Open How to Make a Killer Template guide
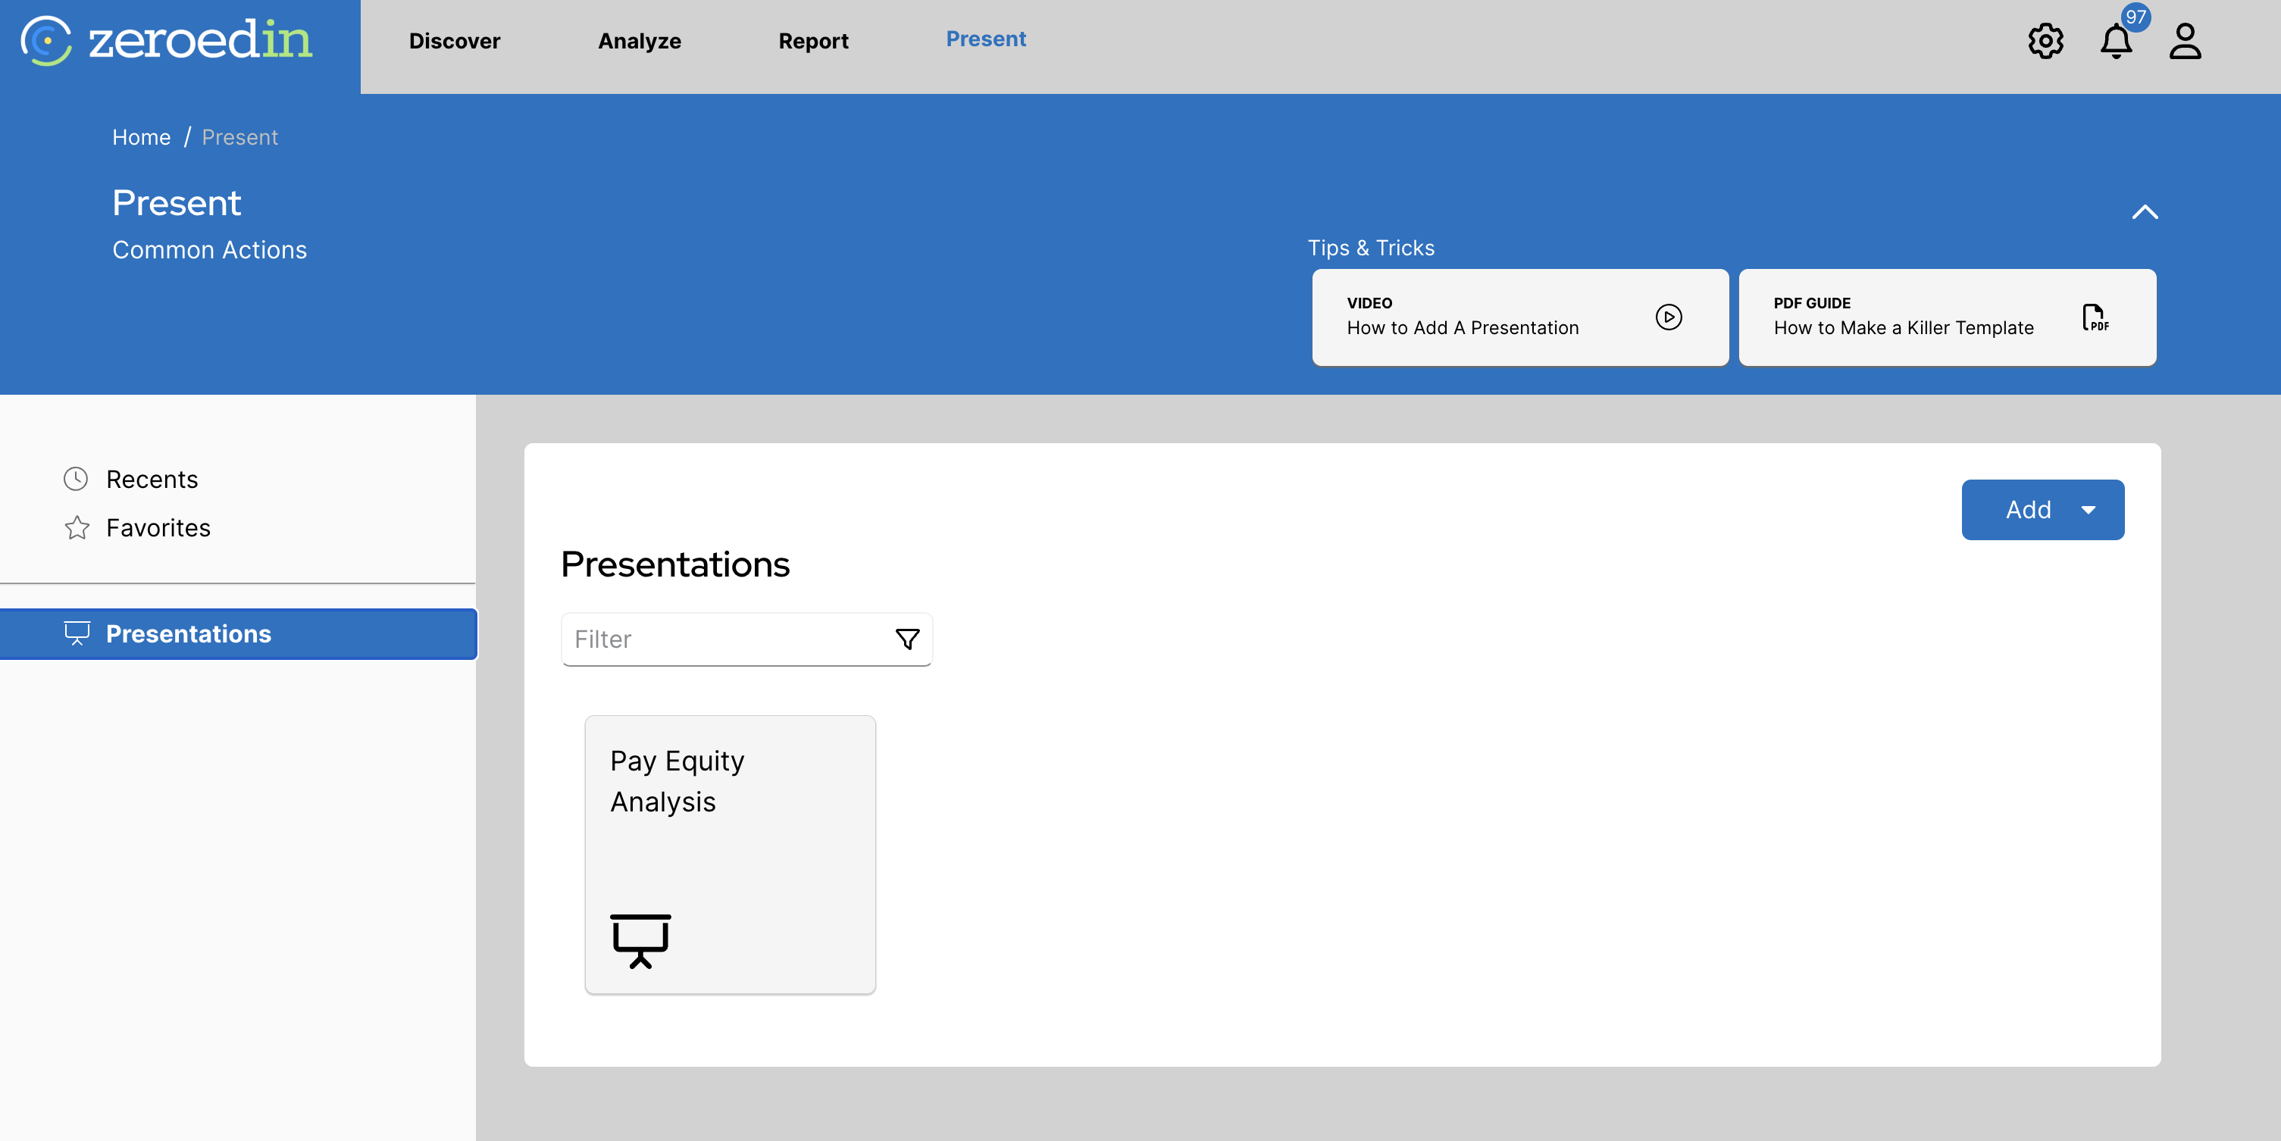The height and width of the screenshot is (1141, 2281). [x=1903, y=327]
